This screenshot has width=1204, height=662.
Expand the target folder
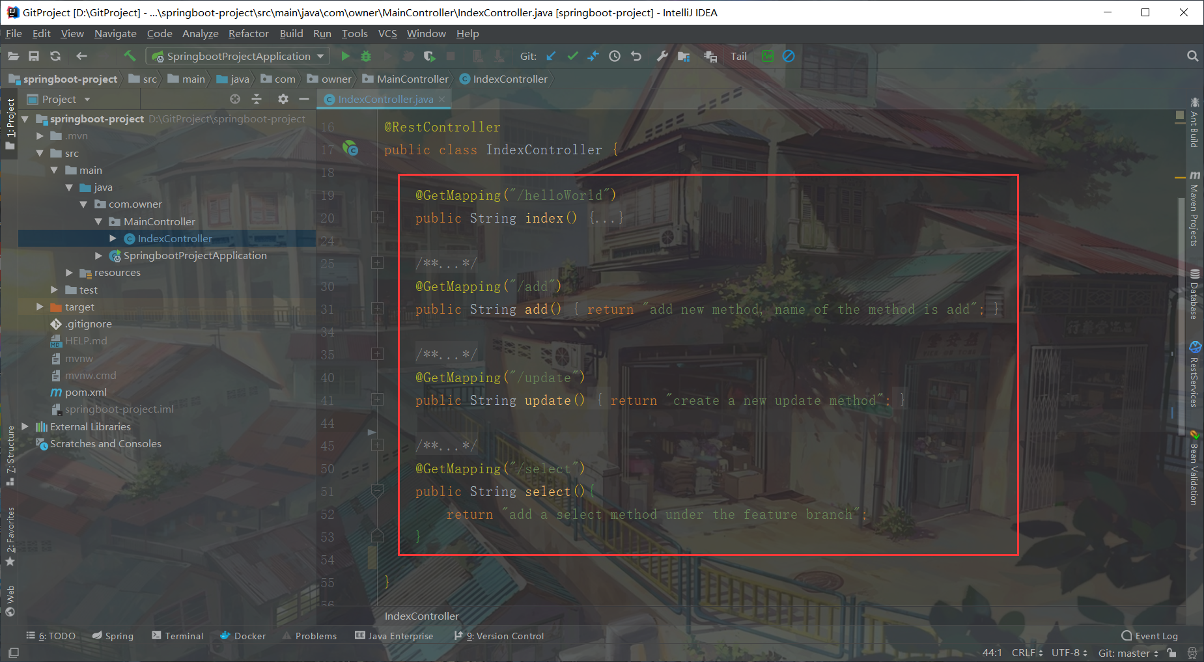[39, 307]
